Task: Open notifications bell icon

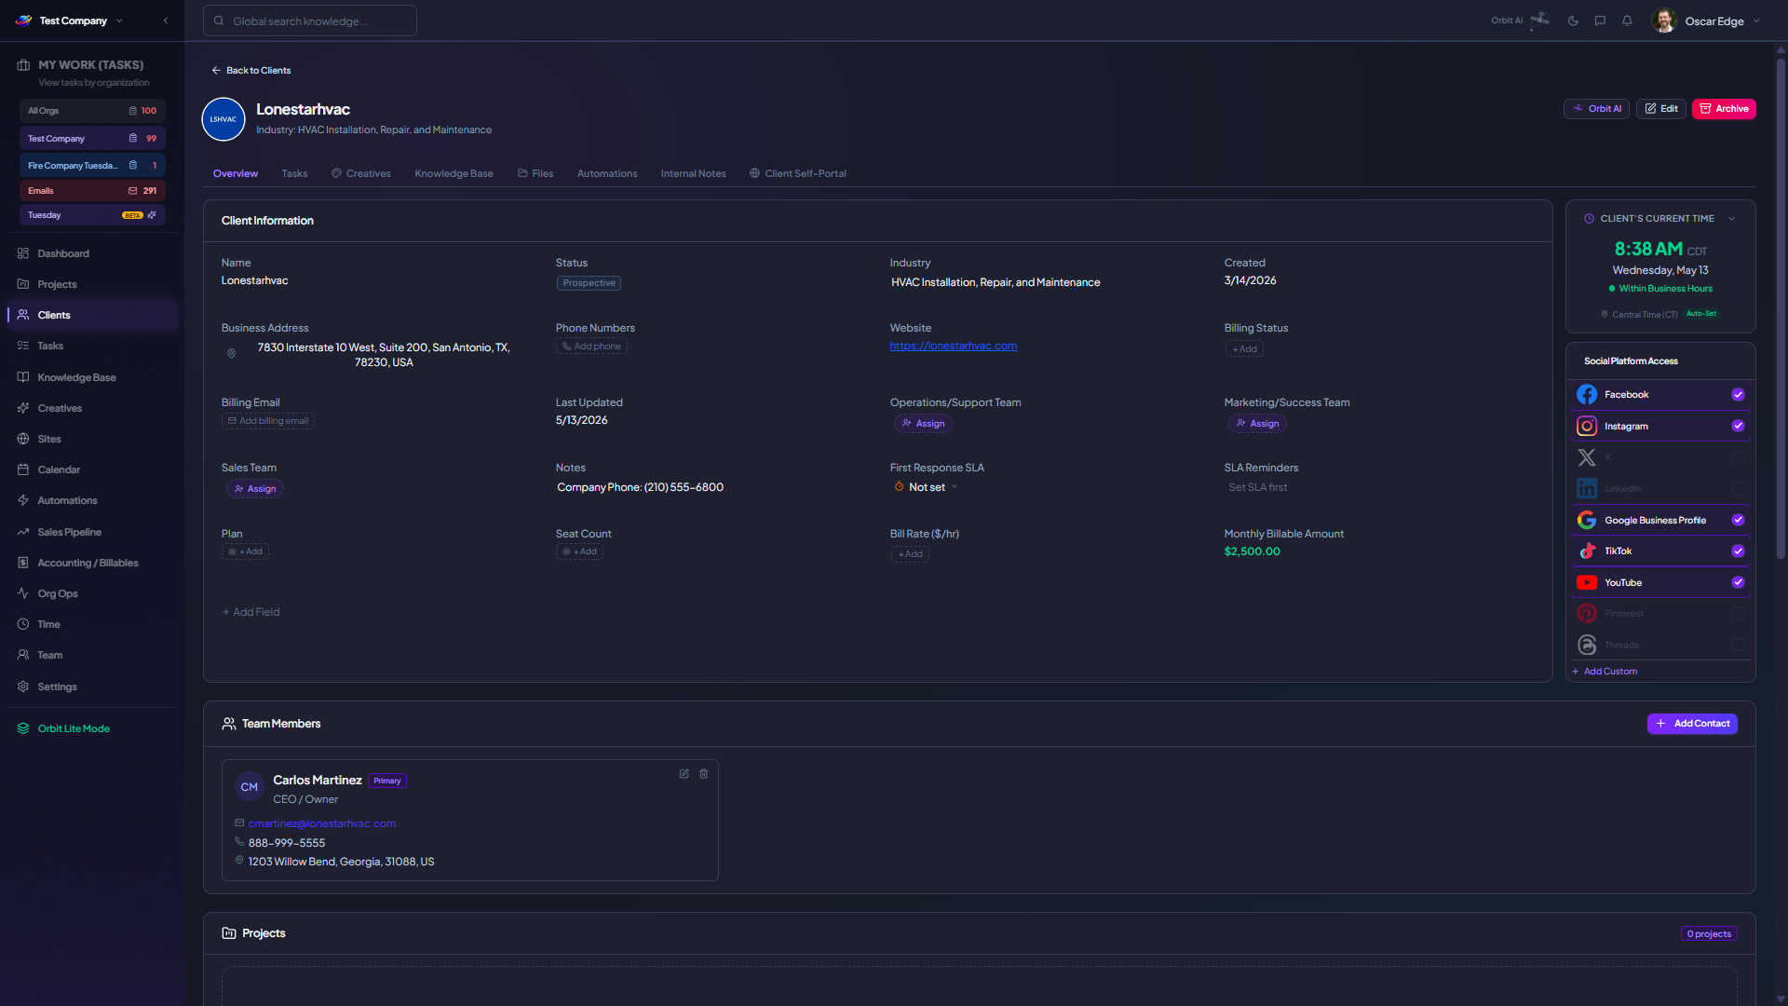Action: tap(1627, 20)
